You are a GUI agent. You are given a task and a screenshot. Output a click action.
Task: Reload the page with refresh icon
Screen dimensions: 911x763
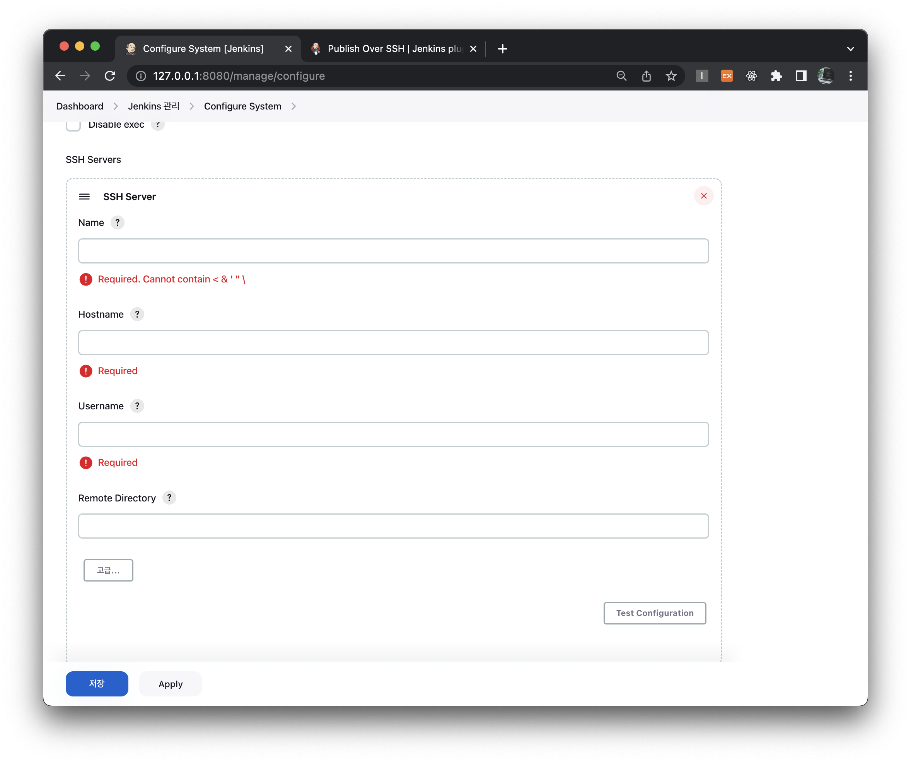(110, 76)
